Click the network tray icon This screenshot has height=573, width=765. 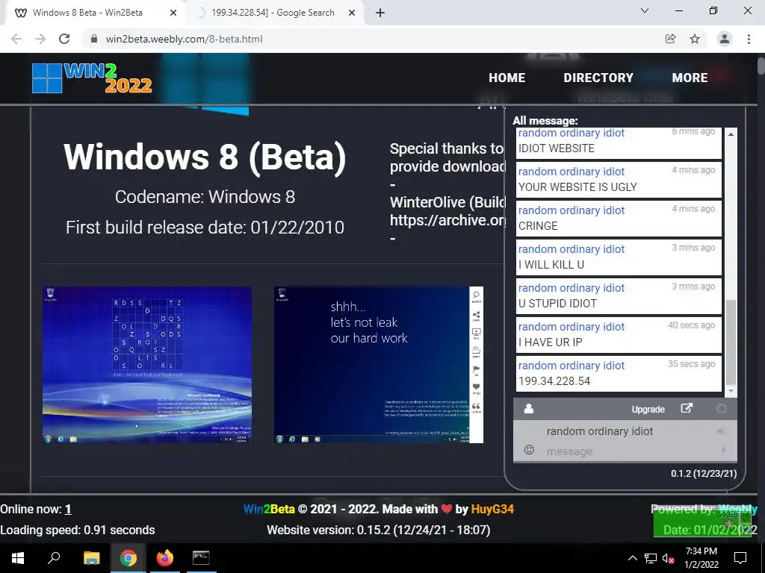point(651,558)
